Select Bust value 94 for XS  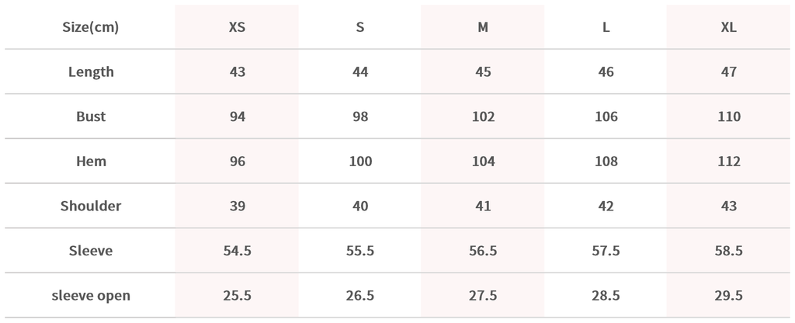coord(238,117)
